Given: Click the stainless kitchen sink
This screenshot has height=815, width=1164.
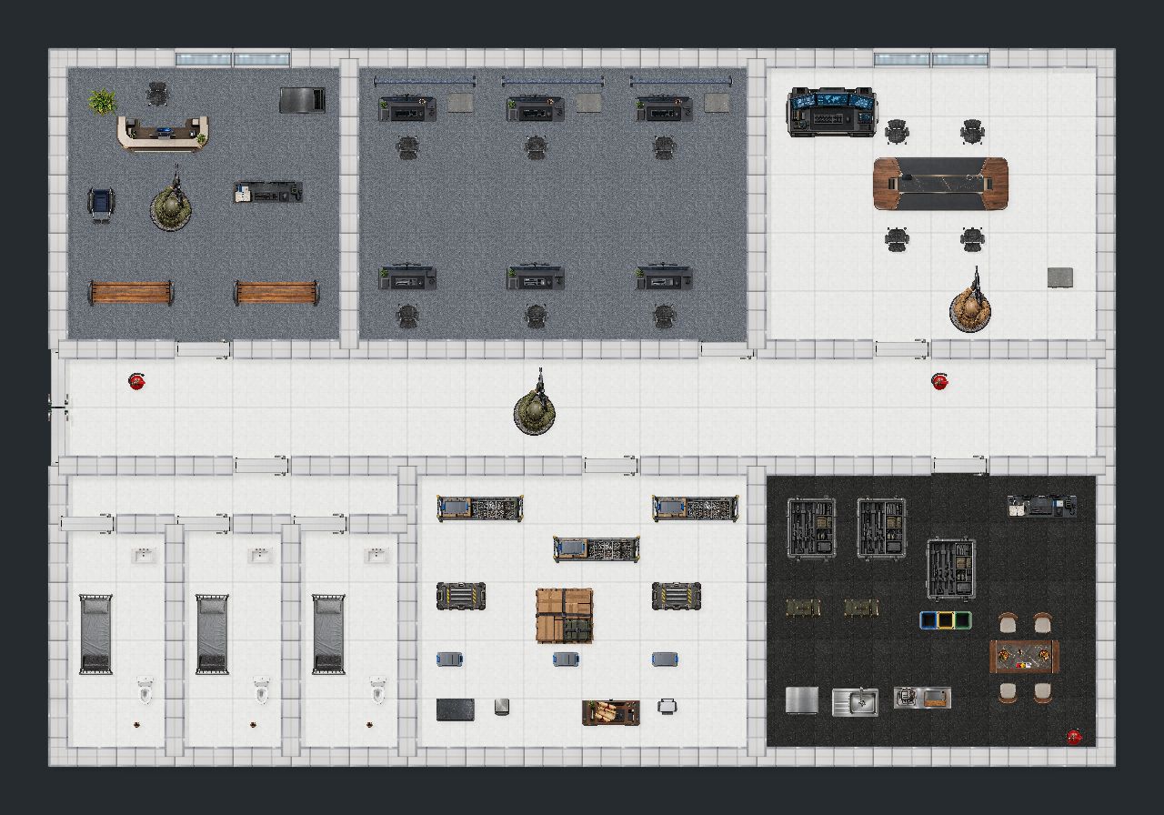Looking at the screenshot, I should [x=855, y=700].
